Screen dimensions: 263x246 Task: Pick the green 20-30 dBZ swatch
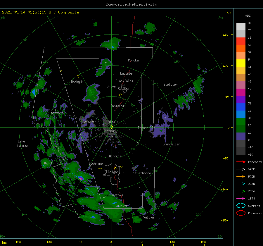pos(241,122)
